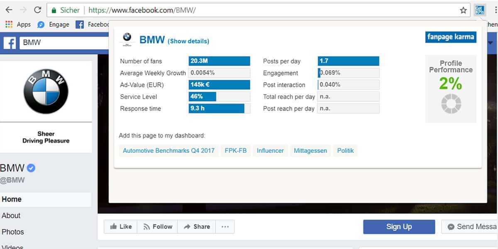Open the Facebook bookmark in the bookmarks bar
The width and height of the screenshot is (498, 249).
pyautogui.click(x=92, y=24)
